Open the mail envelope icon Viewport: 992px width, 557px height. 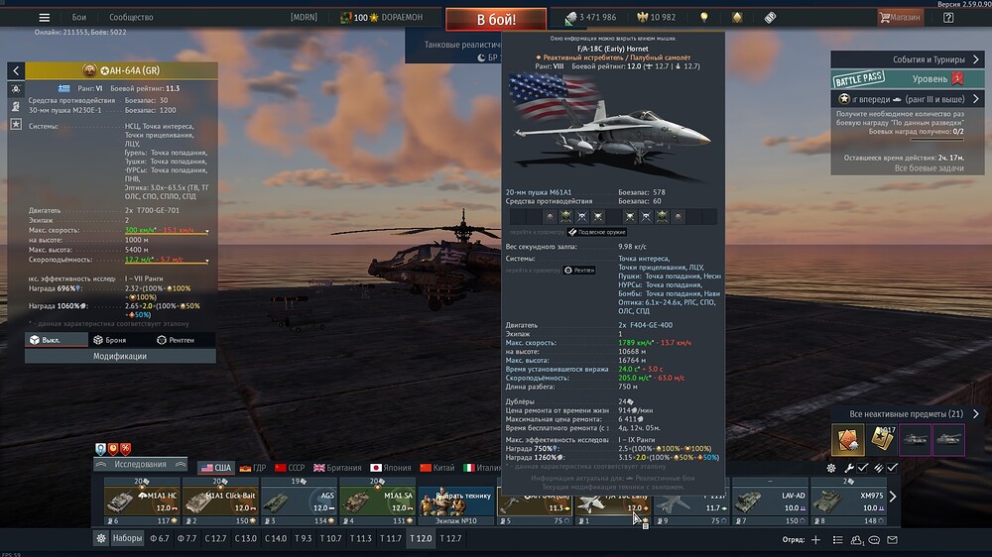tap(892, 540)
